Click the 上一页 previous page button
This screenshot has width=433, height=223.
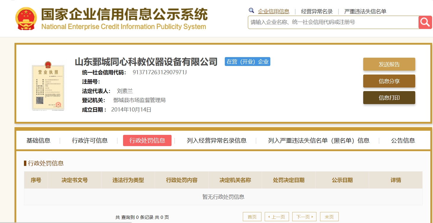(277, 217)
